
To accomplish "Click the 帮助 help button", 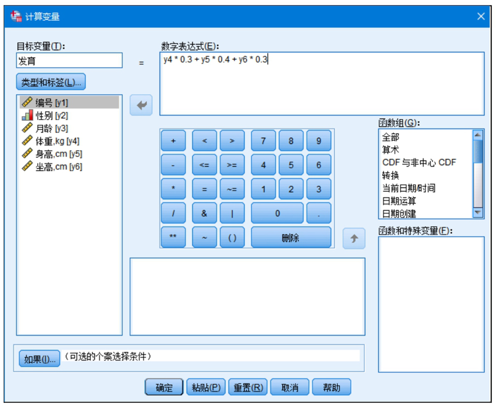I will (331, 387).
